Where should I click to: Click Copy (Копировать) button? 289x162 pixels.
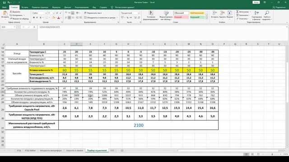point(17,15)
